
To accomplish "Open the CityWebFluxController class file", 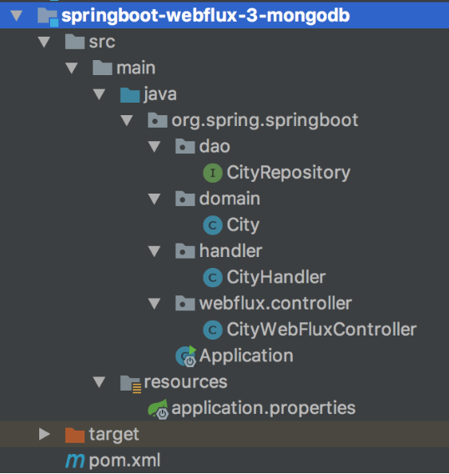I will point(321,330).
